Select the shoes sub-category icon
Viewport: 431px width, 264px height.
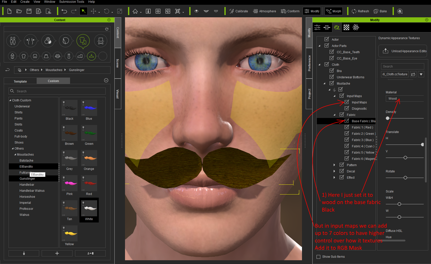[80, 56]
